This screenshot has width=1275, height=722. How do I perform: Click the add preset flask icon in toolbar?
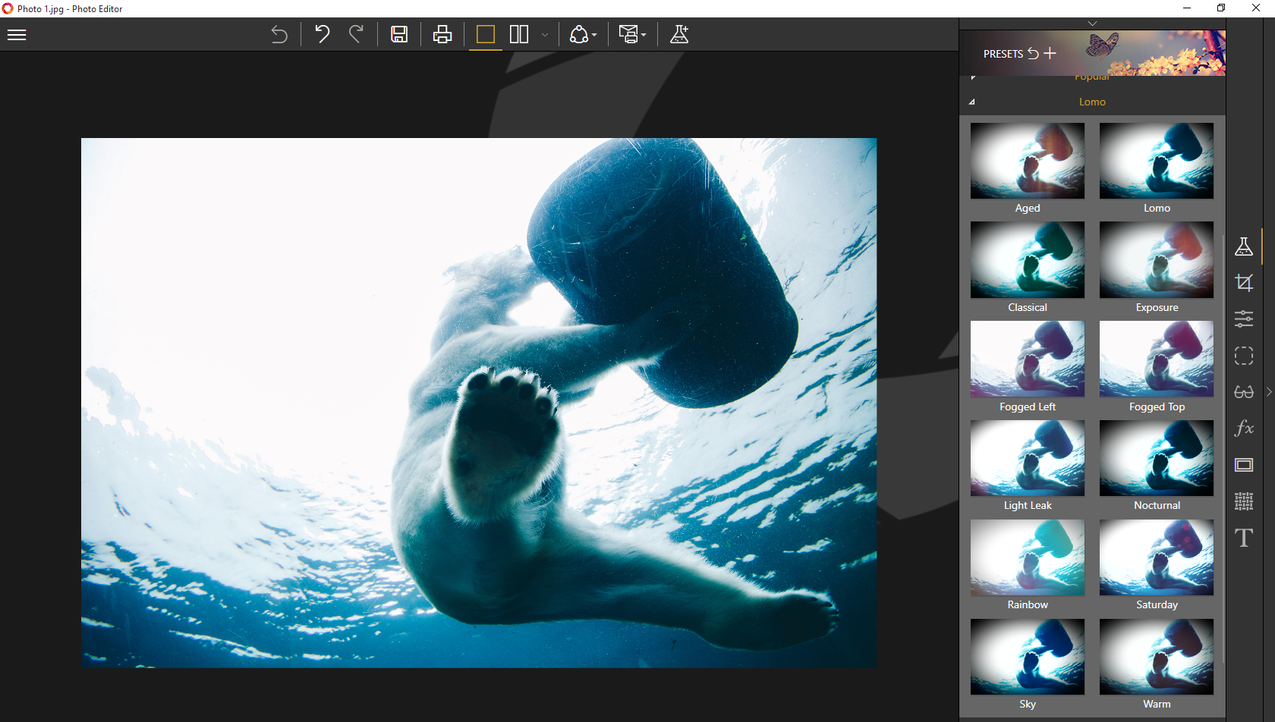(x=679, y=35)
